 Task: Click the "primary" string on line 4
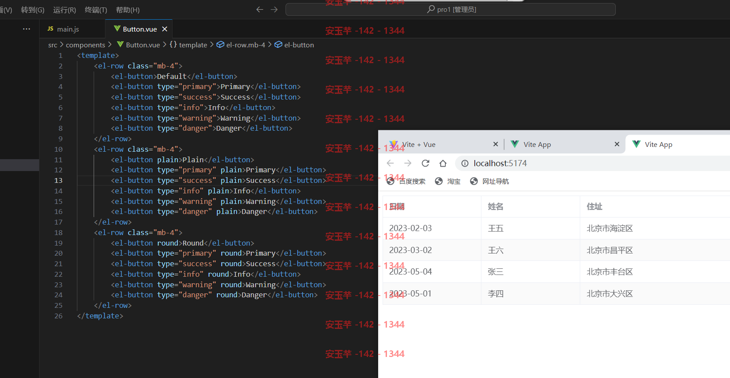pyautogui.click(x=197, y=86)
